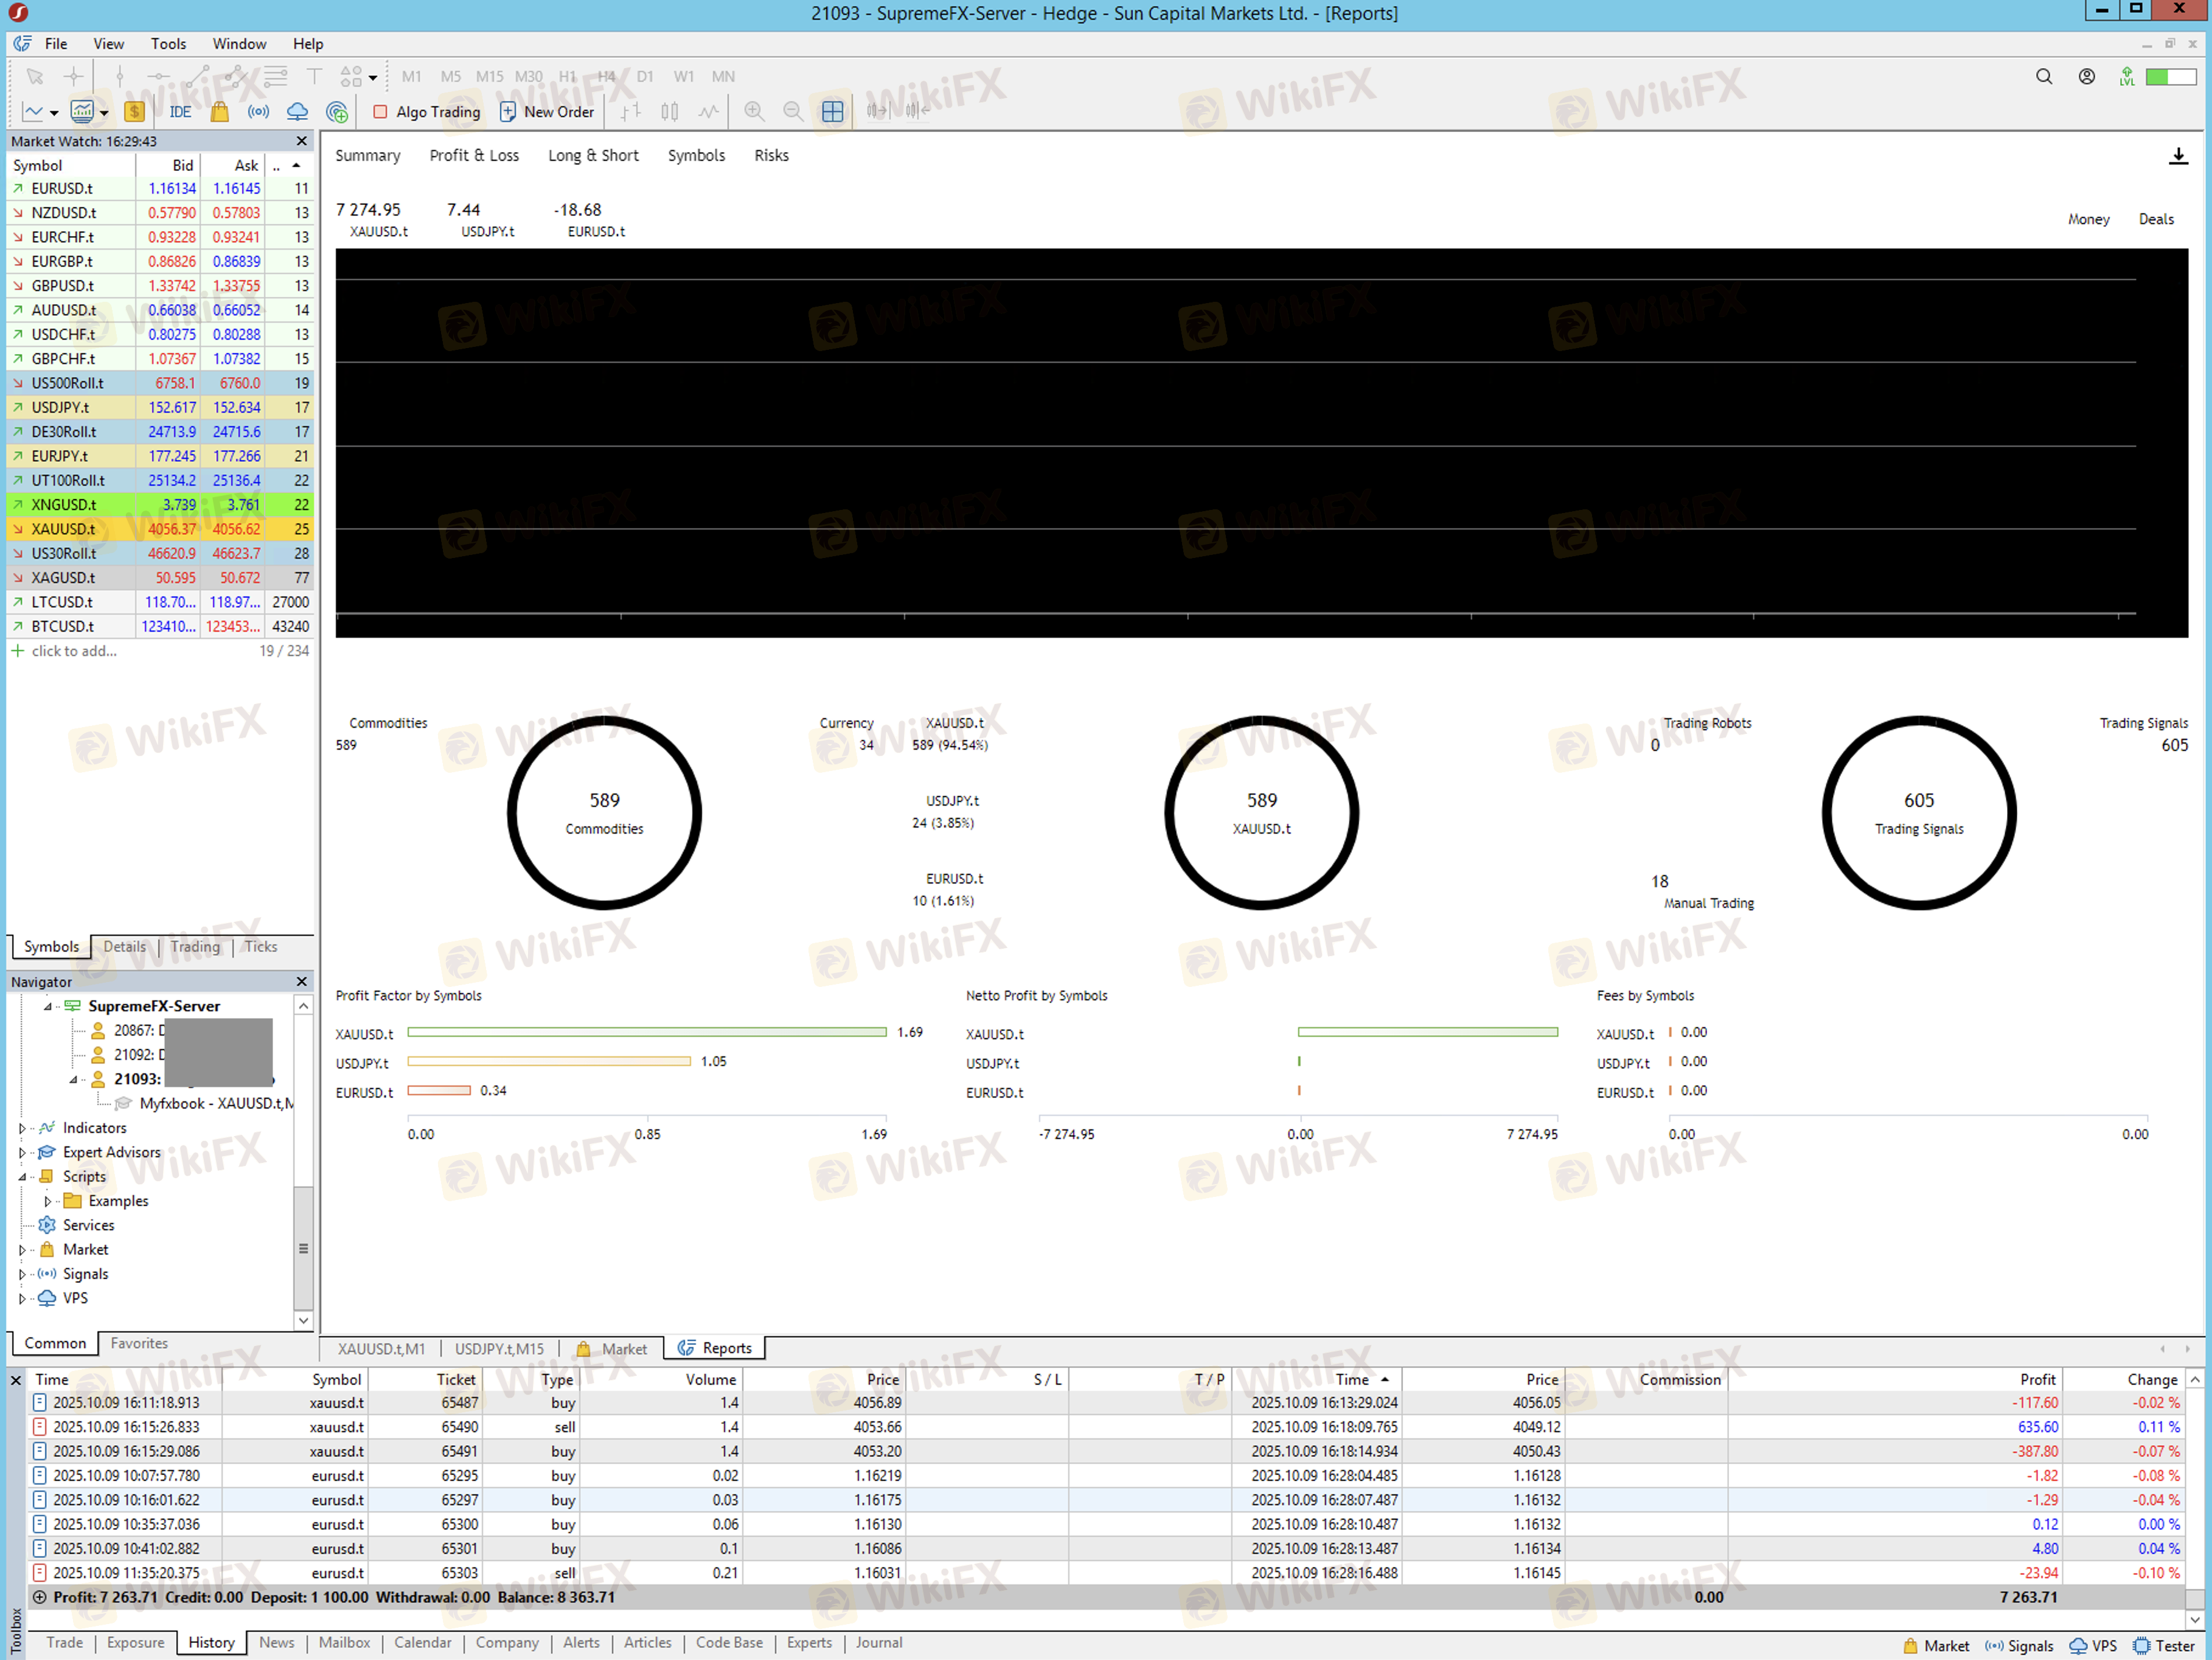Click 'click to add...' in Market Watch

tap(73, 651)
